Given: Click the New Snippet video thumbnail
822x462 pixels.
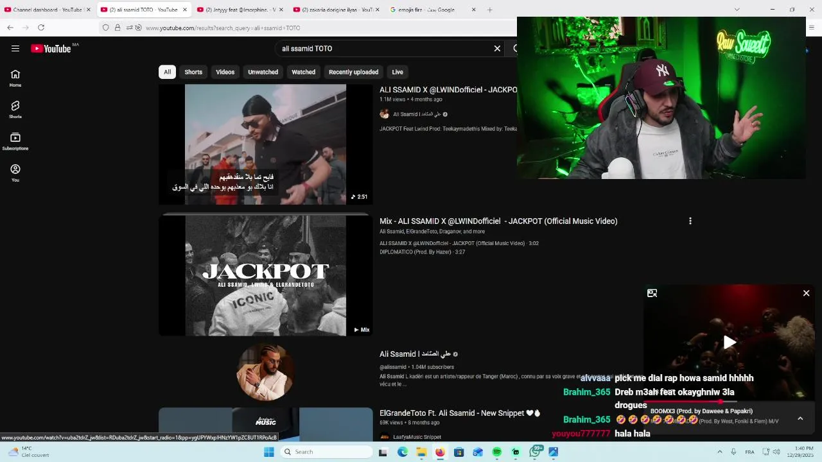Looking at the screenshot, I should (265, 424).
